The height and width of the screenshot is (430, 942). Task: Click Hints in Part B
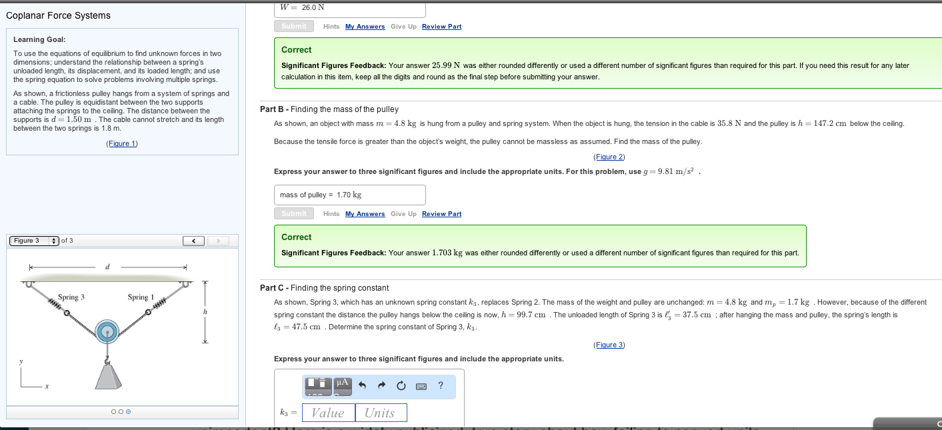331,214
